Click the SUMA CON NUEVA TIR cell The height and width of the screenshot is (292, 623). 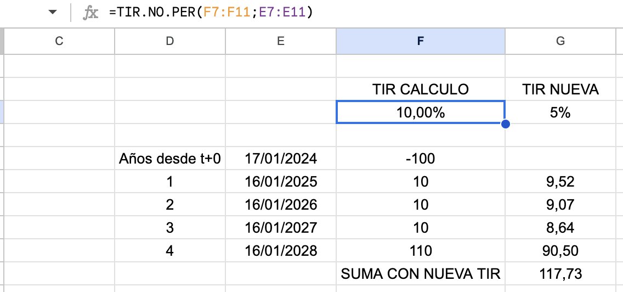[x=421, y=274]
